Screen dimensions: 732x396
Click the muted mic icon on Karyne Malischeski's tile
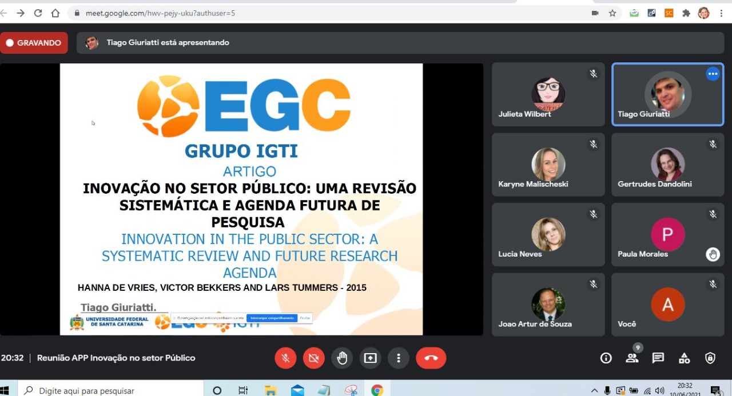(594, 144)
